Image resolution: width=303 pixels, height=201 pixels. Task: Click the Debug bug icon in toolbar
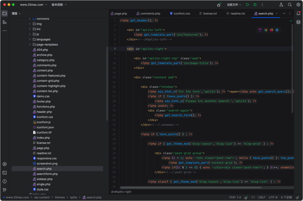coord(255,5)
